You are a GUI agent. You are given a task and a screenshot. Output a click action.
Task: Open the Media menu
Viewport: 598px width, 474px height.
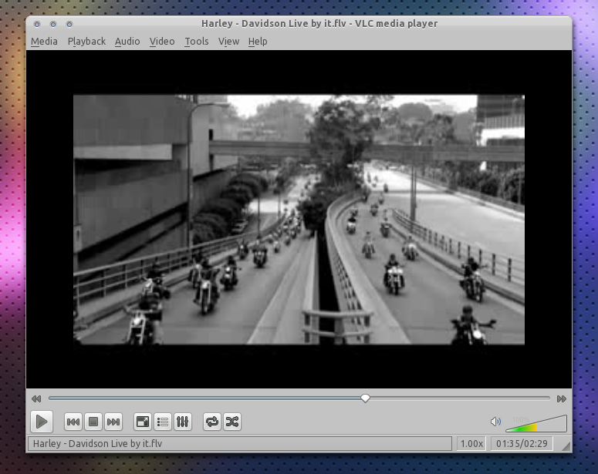click(x=44, y=42)
